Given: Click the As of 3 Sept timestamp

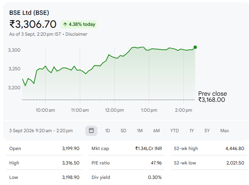Looking at the screenshot, I should pos(35,34).
